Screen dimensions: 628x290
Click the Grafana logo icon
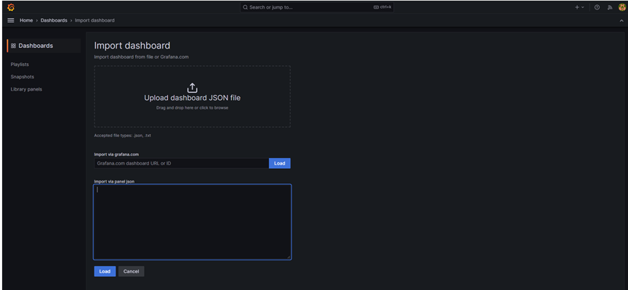coord(11,7)
